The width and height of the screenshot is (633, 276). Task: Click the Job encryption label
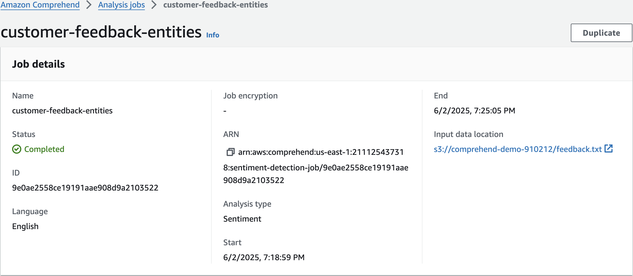pos(250,96)
